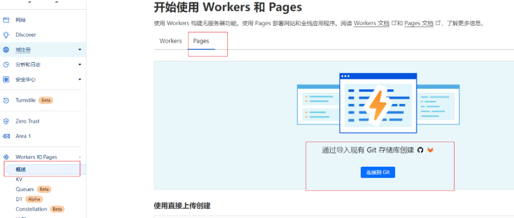Collapse the Workers 和 Pages section

79,157
